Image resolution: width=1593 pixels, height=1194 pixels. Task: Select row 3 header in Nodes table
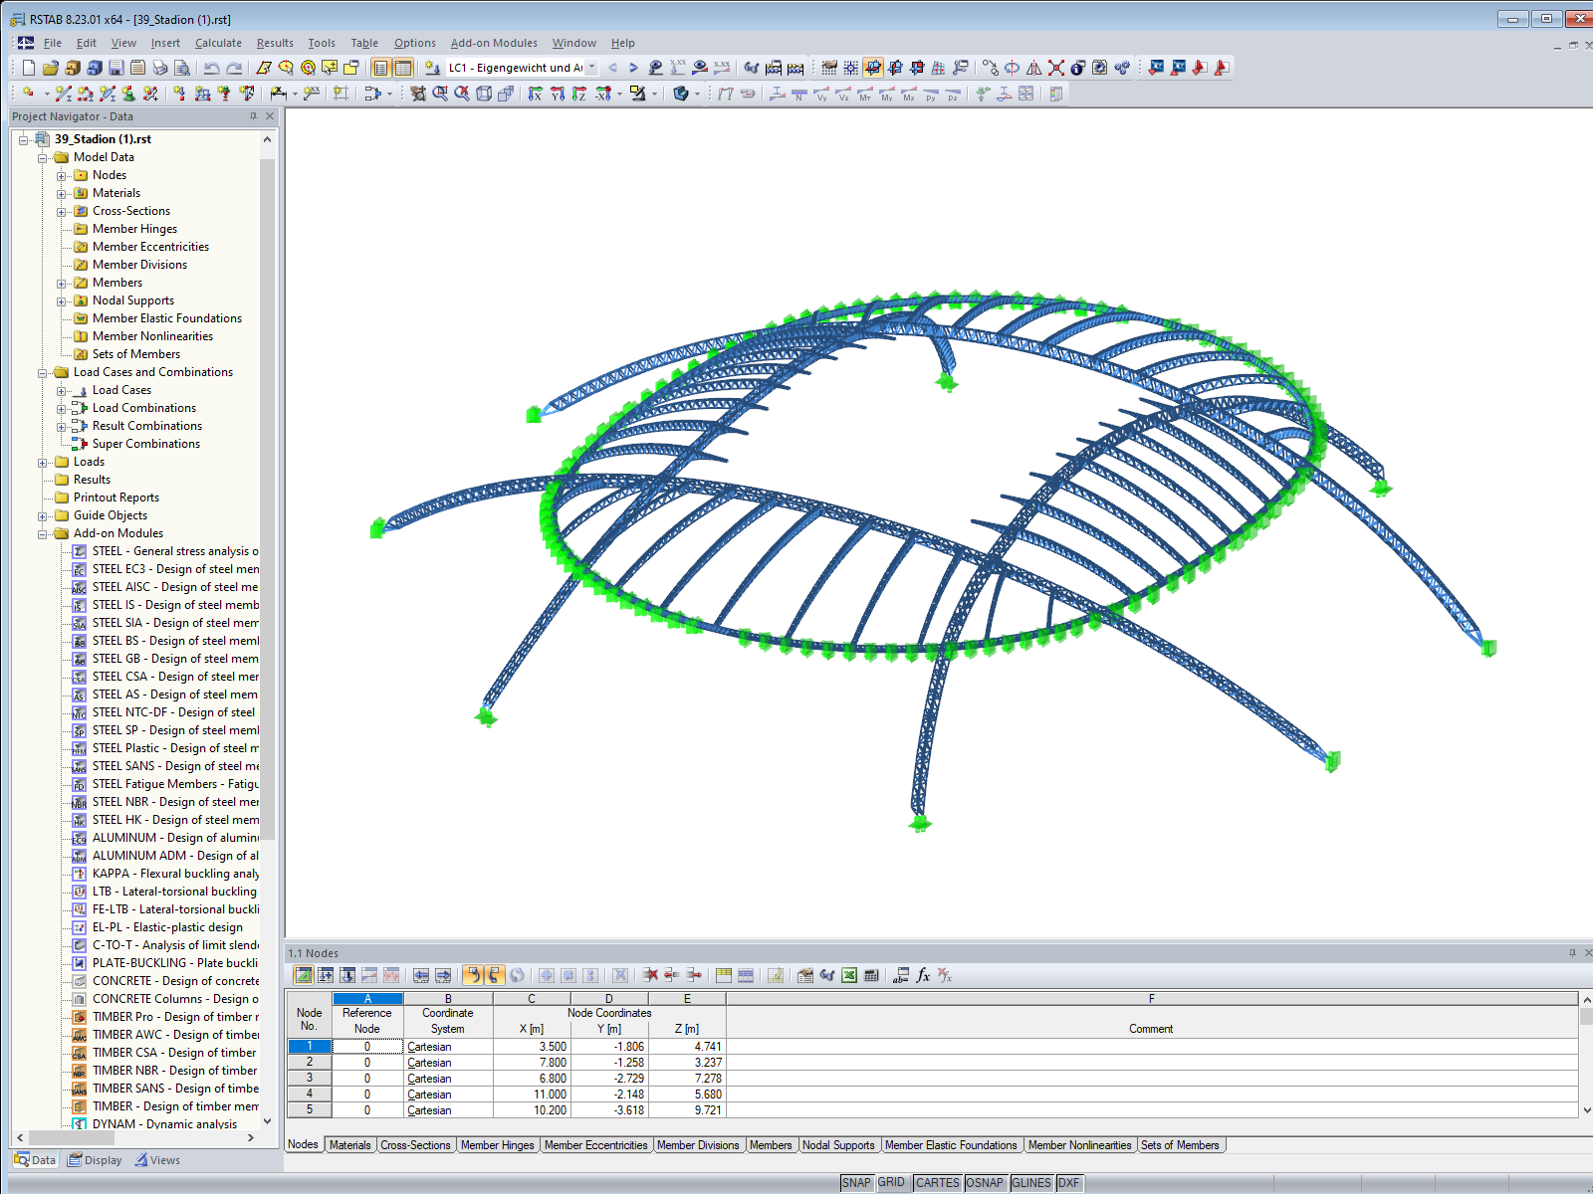tap(310, 1079)
